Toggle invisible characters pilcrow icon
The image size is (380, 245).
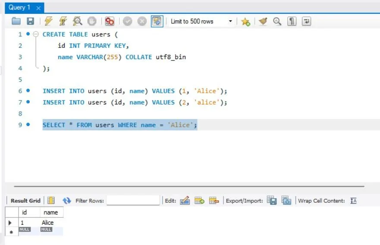pos(292,21)
